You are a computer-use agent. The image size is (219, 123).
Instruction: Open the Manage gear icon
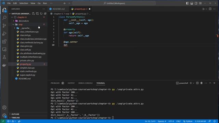[x=4, y=115]
